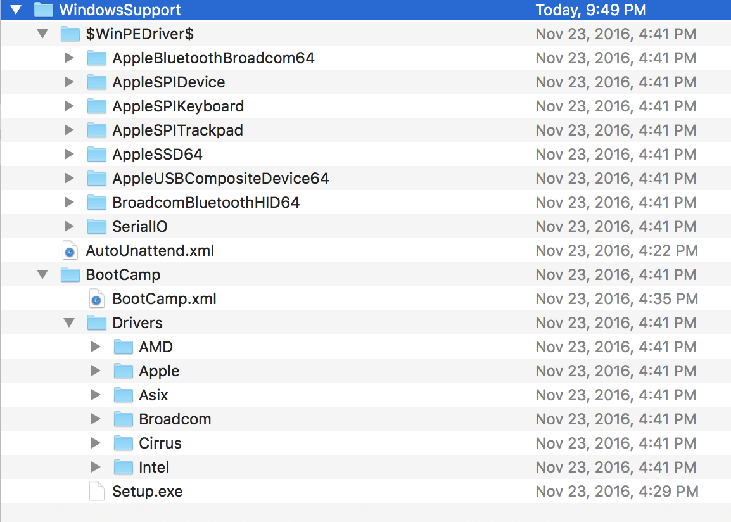Select the $WinPEDriver$ folder name
This screenshot has height=522, width=731.
pos(140,34)
